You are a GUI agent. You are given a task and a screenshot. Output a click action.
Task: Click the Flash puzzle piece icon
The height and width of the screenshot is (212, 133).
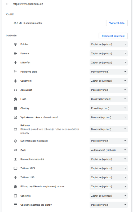(x=15, y=99)
